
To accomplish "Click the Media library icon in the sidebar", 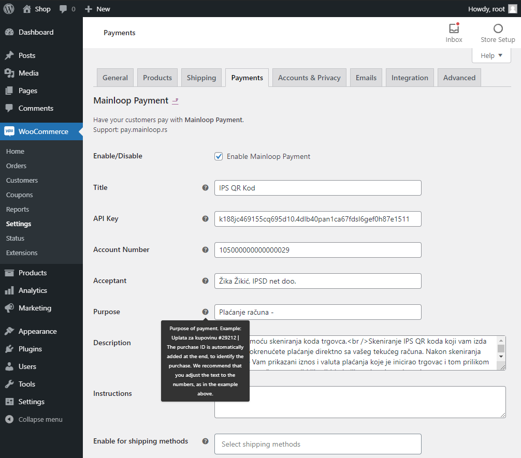I will 9,73.
